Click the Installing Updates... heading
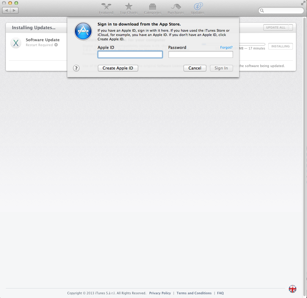The height and width of the screenshot is (298, 307). tap(34, 28)
